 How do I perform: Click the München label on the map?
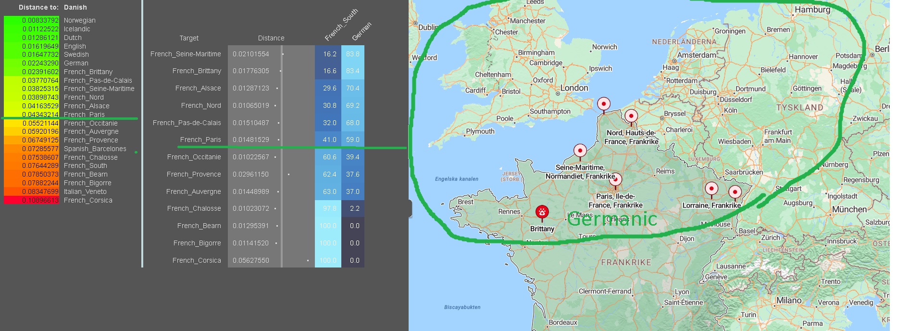[849, 209]
